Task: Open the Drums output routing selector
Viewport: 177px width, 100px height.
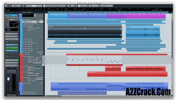Action: pos(12,30)
